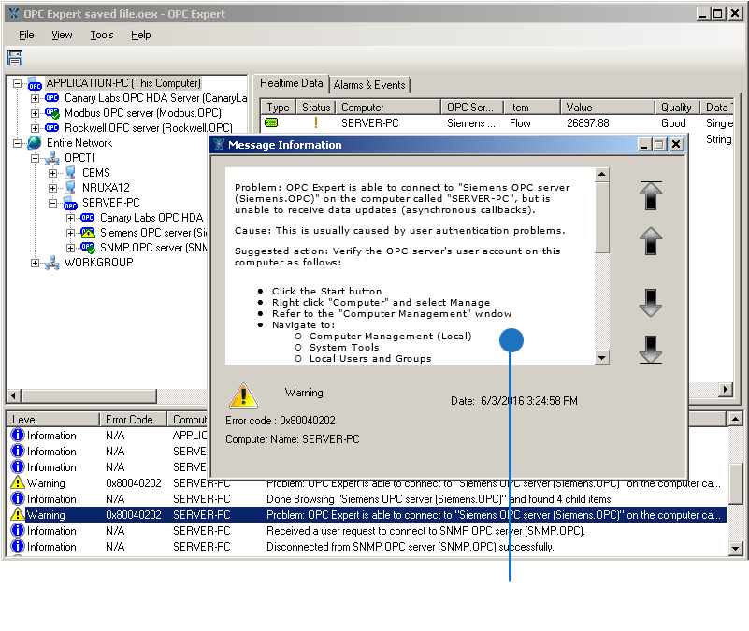Open the File menu
Image resolution: width=749 pixels, height=631 pixels.
[x=26, y=35]
